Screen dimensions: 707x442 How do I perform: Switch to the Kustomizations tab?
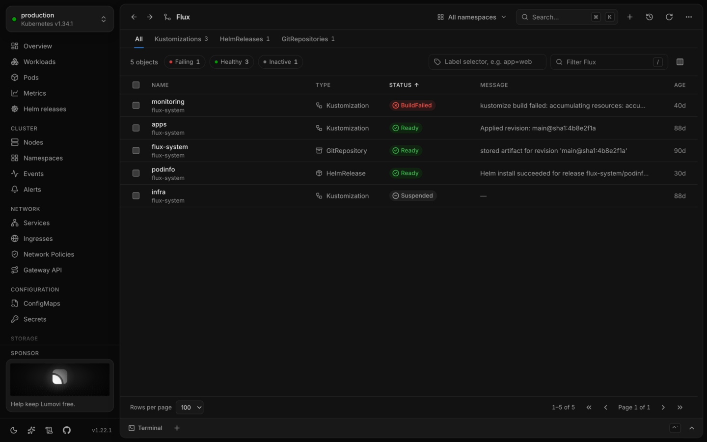point(181,39)
